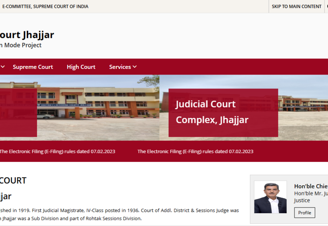
Task: Select the Services menu label
Action: pyautogui.click(x=120, y=67)
